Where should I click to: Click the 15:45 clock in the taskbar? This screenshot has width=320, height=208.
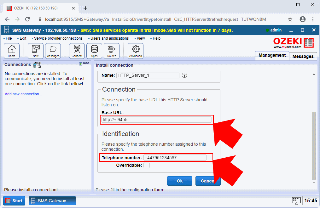[x=311, y=201]
